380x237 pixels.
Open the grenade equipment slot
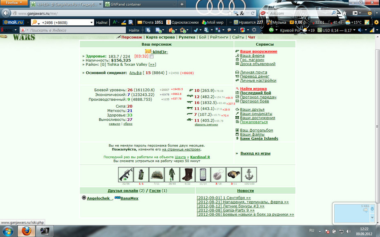pyautogui.click(x=141, y=174)
